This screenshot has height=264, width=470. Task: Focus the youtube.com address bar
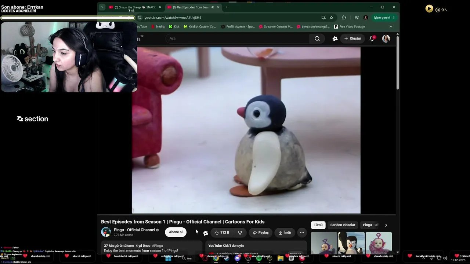(x=229, y=18)
